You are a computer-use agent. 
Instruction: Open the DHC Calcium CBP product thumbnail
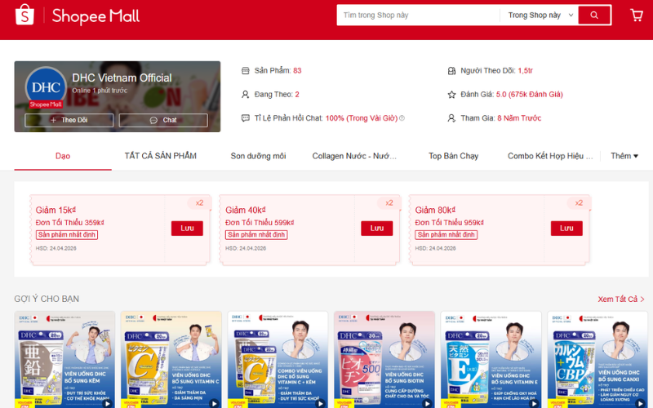[597, 360]
